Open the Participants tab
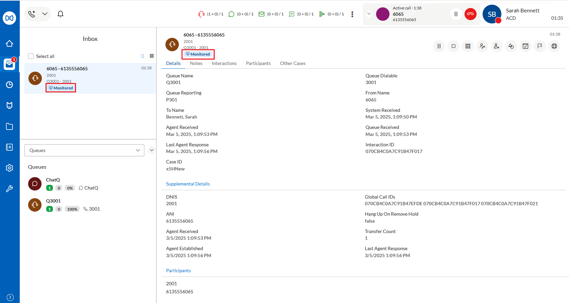Screen dimensions: 569x303 point(258,63)
